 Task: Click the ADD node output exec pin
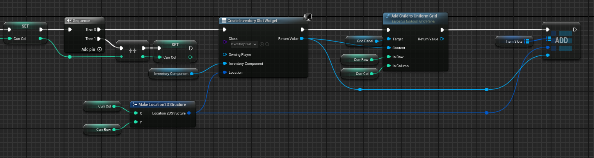574,30
